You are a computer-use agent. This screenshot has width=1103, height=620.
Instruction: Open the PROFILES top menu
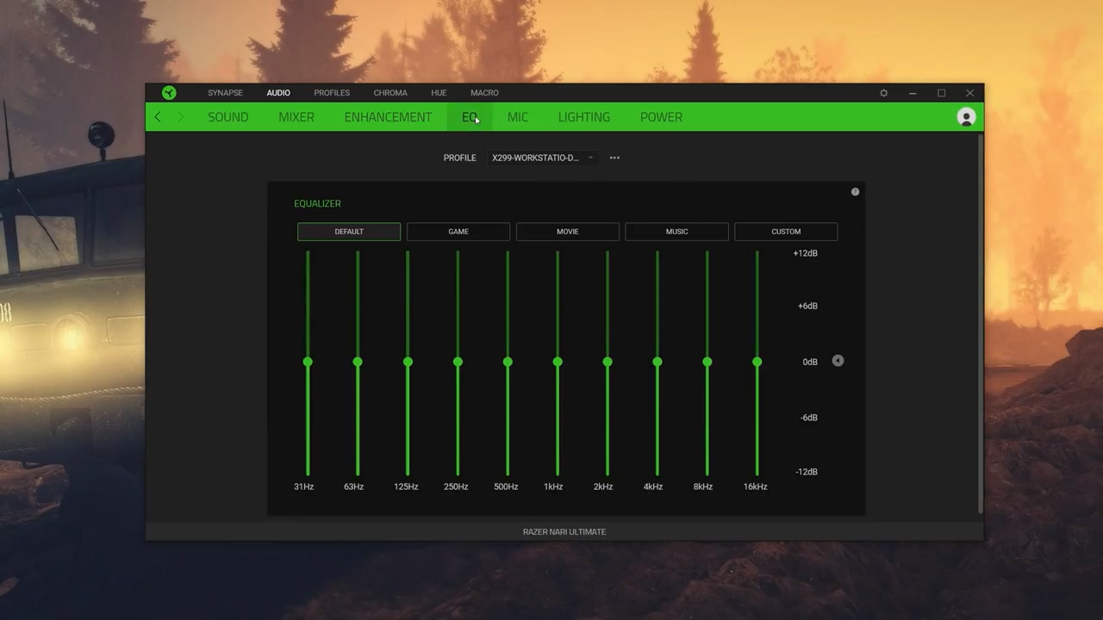click(x=332, y=93)
